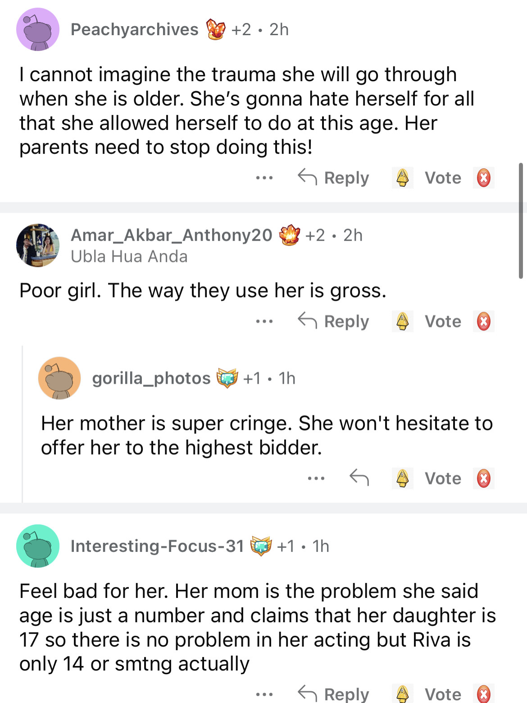Open gorilla_photos user profile
The image size is (527, 703).
click(151, 378)
